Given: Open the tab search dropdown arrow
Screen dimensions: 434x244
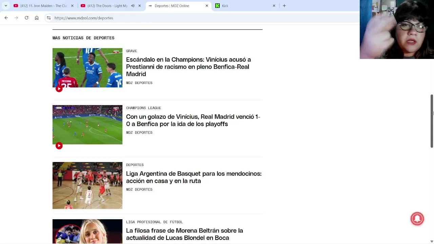Looking at the screenshot, I should pyautogui.click(x=6, y=6).
